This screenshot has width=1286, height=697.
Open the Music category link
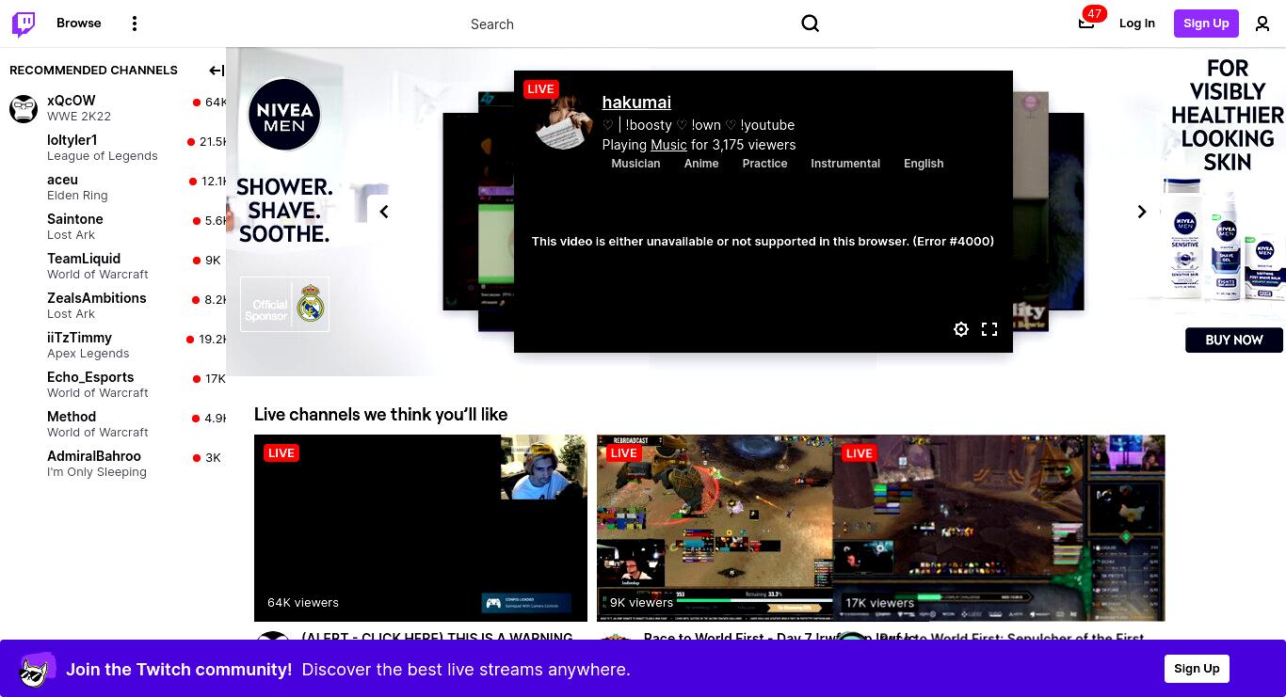pos(668,145)
